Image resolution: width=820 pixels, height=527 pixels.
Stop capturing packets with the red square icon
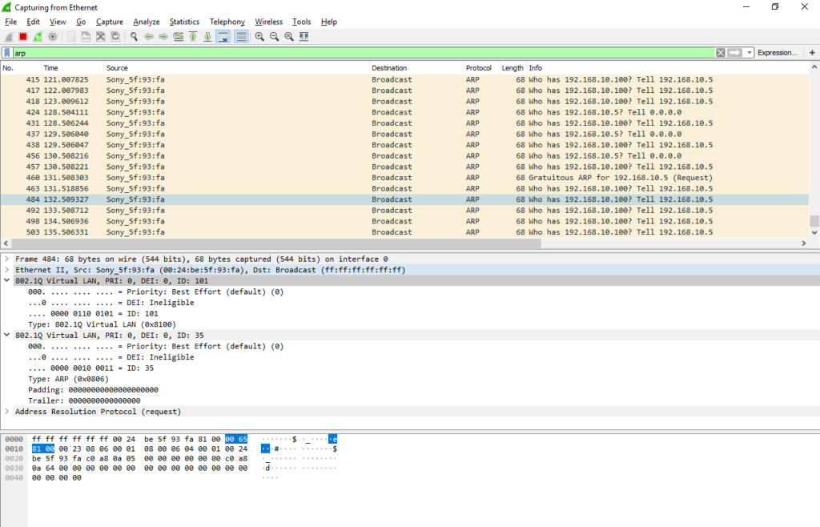22,36
